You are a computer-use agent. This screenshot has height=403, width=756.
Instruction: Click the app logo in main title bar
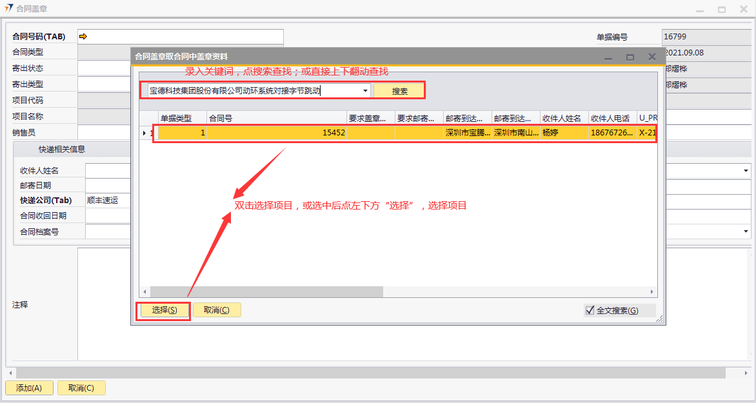click(8, 9)
